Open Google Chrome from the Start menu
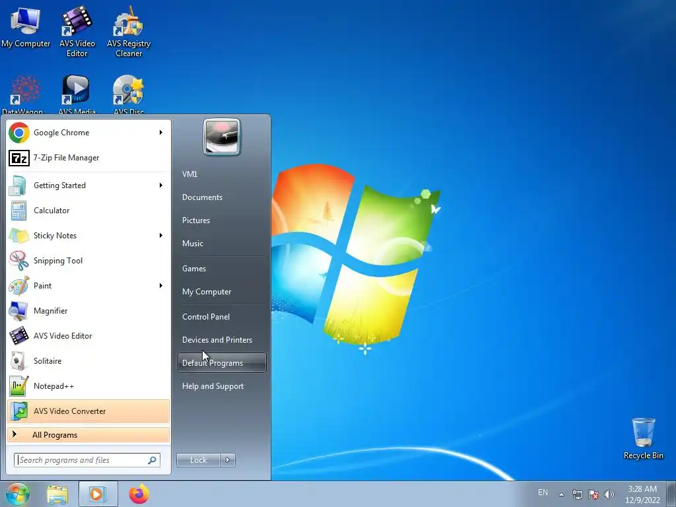The width and height of the screenshot is (676, 507). coord(88,133)
